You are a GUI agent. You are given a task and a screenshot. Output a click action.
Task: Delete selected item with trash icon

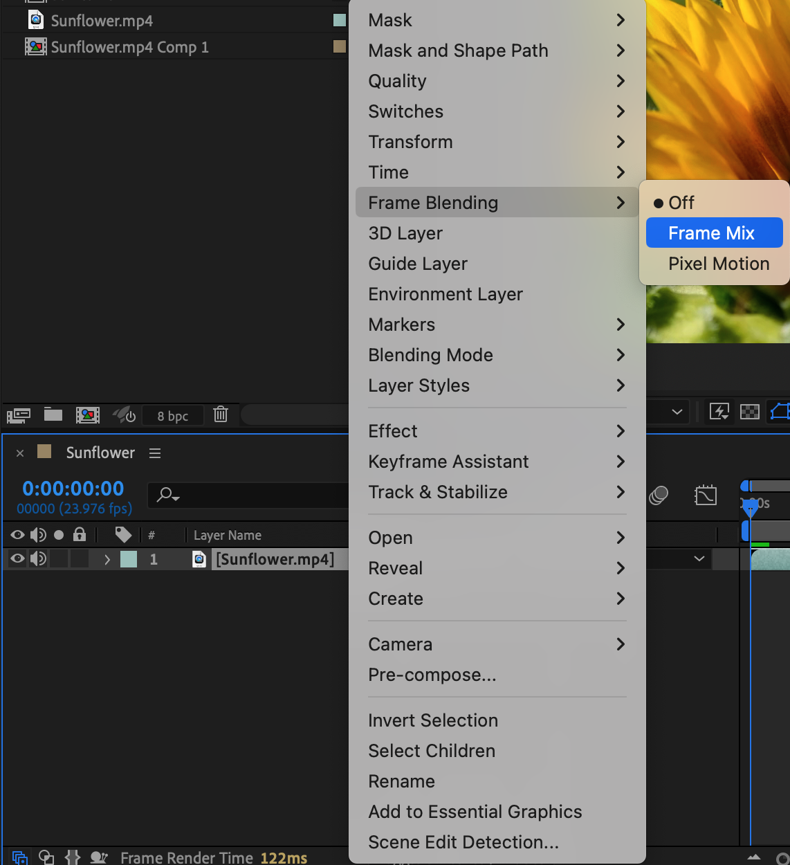[x=221, y=415]
